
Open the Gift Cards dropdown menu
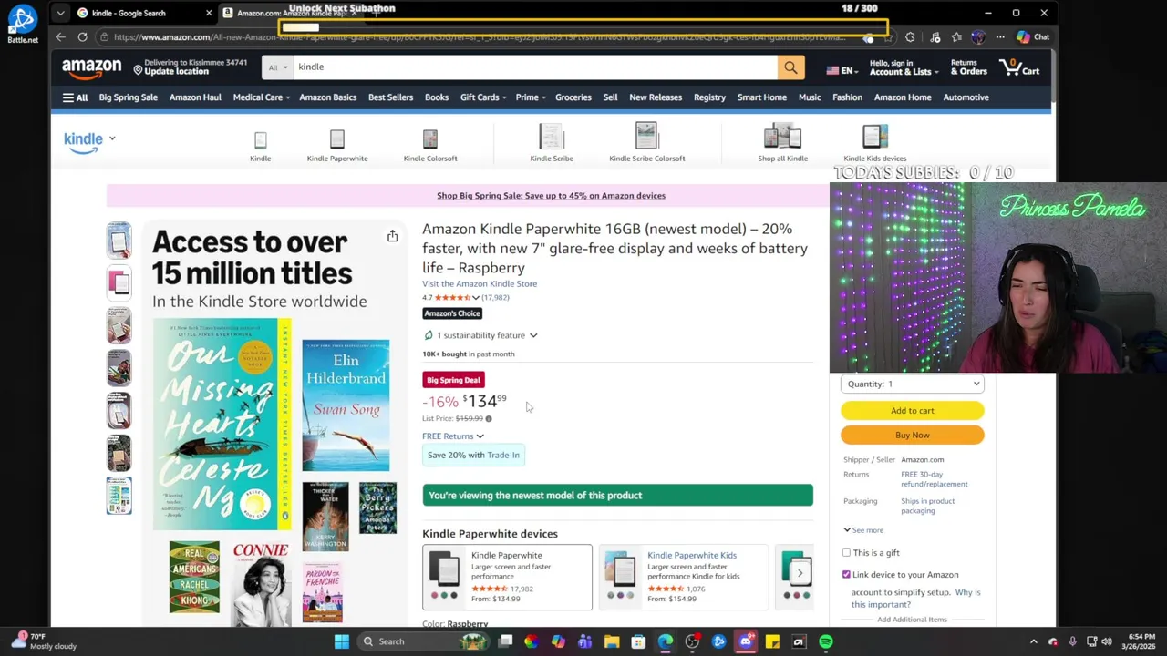pyautogui.click(x=482, y=97)
